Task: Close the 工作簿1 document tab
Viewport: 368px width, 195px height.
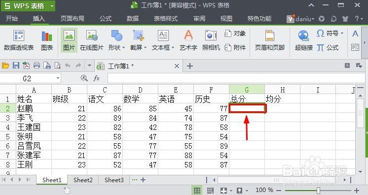Action: (177, 66)
